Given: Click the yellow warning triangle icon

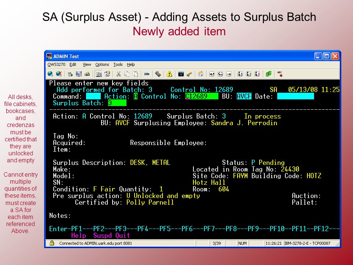Looking at the screenshot, I should (x=169, y=74).
